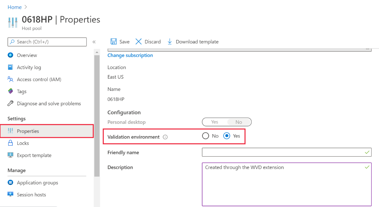Click the Validation environment info icon

point(165,137)
